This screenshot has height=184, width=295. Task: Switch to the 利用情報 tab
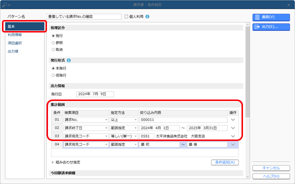[x=14, y=35]
